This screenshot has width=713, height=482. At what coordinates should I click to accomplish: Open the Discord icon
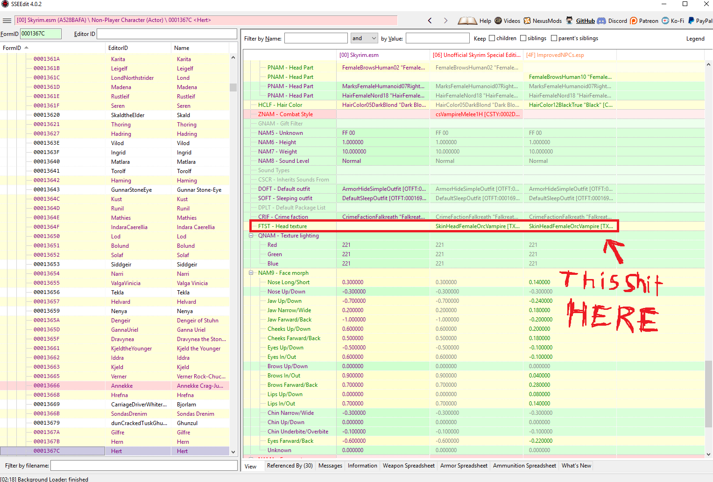pos(601,21)
